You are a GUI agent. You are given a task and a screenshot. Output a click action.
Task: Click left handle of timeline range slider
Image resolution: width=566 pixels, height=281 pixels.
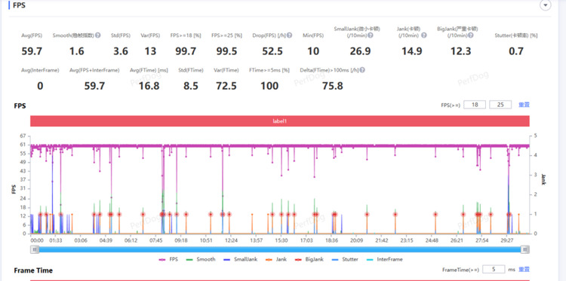[x=35, y=249]
